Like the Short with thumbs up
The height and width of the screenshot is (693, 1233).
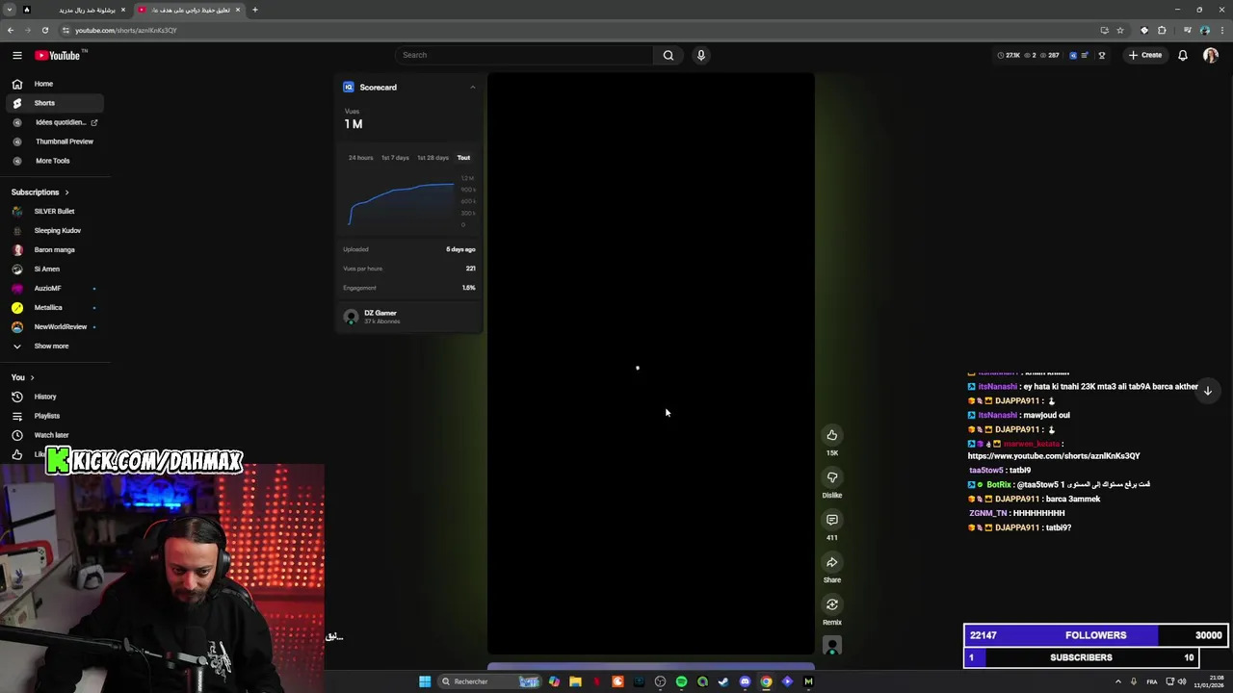832,435
